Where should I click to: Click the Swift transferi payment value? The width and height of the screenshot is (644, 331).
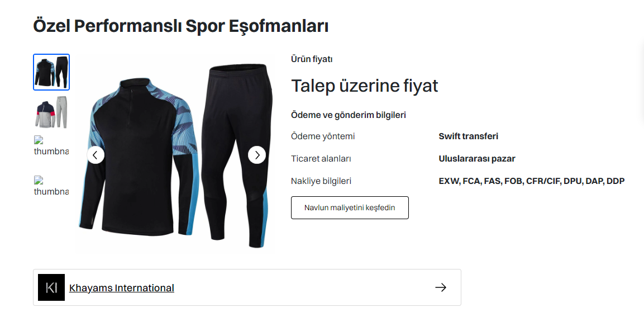coord(468,136)
